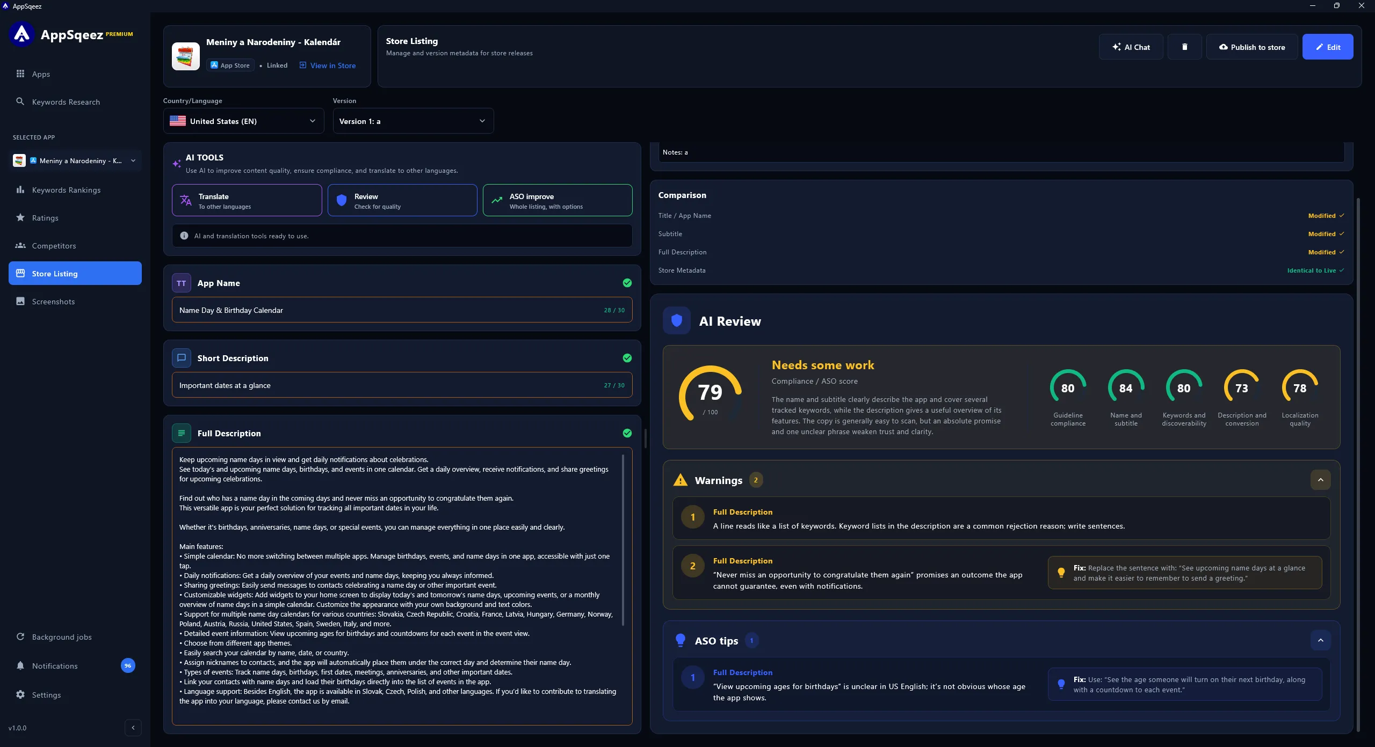Click the Short Description field
The height and width of the screenshot is (747, 1375).
(x=402, y=385)
